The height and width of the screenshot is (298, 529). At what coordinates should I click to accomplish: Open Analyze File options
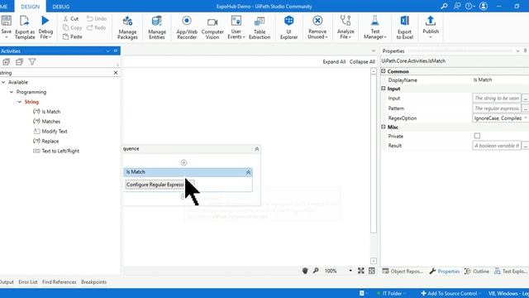(346, 27)
